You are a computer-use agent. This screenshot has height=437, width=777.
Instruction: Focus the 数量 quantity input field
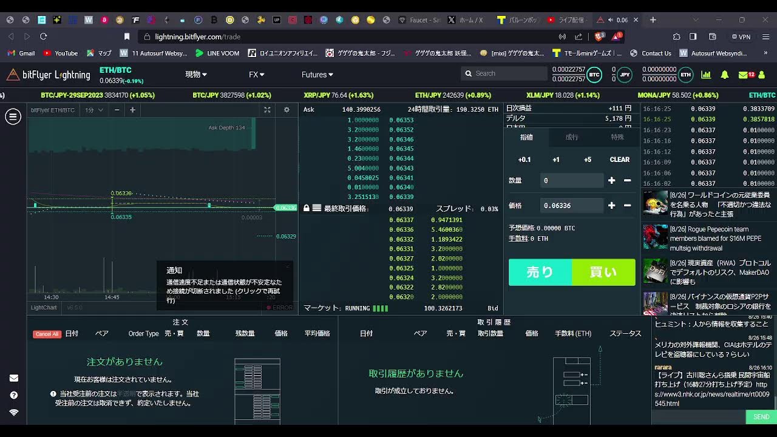[x=572, y=180]
